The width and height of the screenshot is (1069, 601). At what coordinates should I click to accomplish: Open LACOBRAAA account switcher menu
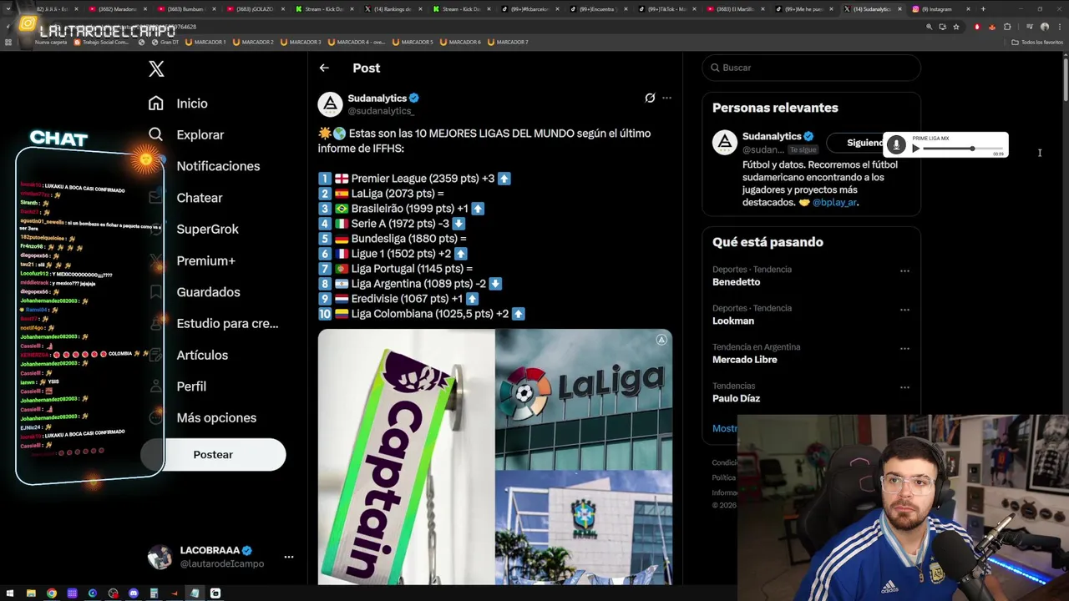[x=289, y=557]
